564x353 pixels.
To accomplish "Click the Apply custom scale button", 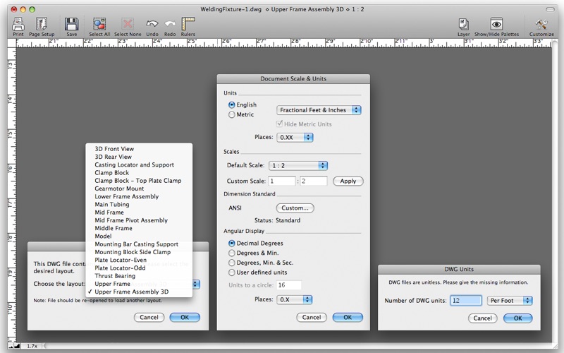I will [x=348, y=181].
